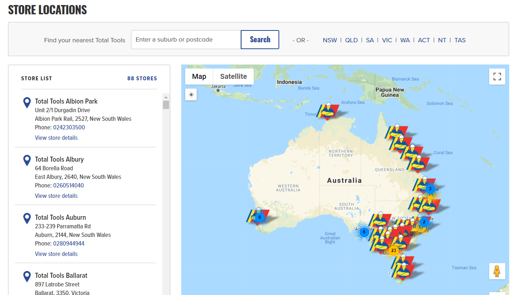Click the Albion Park store location pin icon
This screenshot has height=295, width=515.
tap(27, 103)
